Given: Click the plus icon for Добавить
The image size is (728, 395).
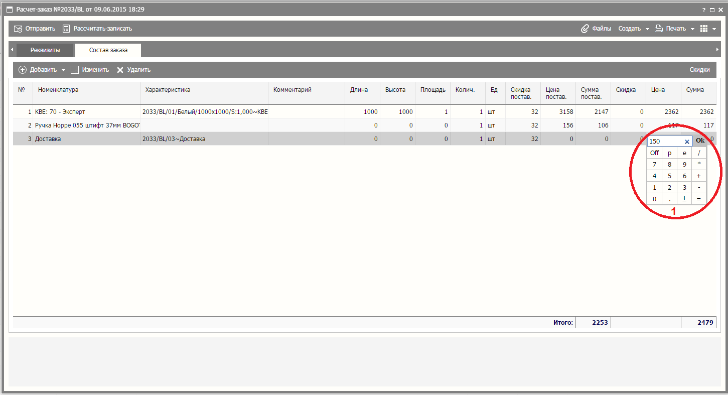Looking at the screenshot, I should coord(23,70).
